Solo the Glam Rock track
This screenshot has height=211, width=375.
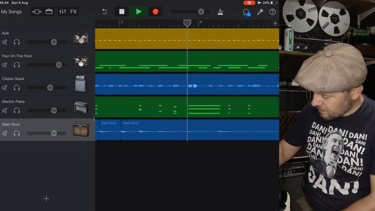[17, 133]
